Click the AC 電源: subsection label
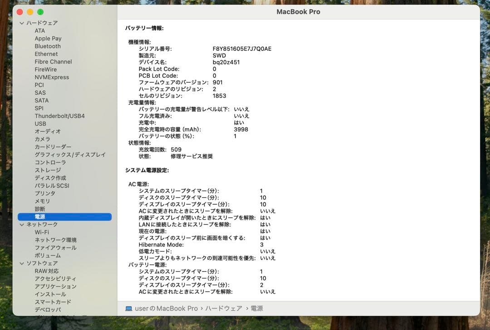 [138, 184]
